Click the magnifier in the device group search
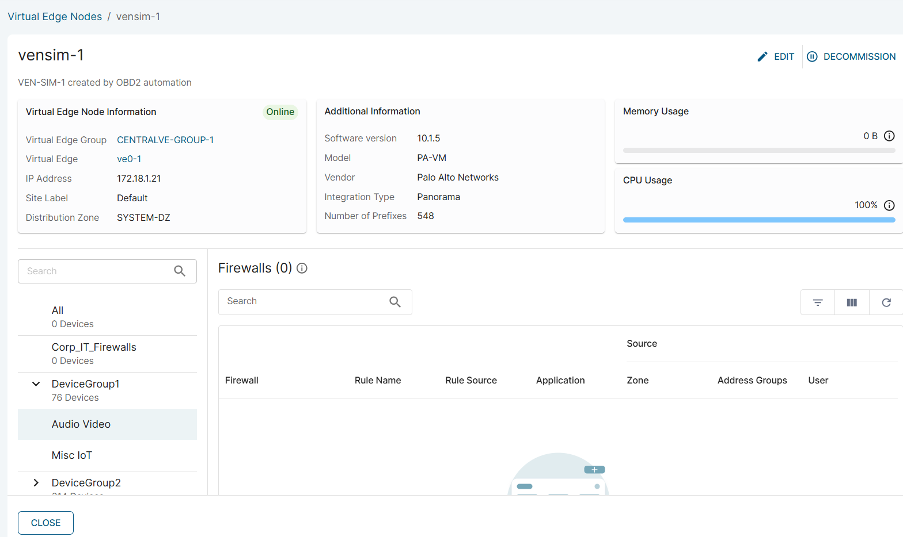The image size is (903, 537). (180, 271)
